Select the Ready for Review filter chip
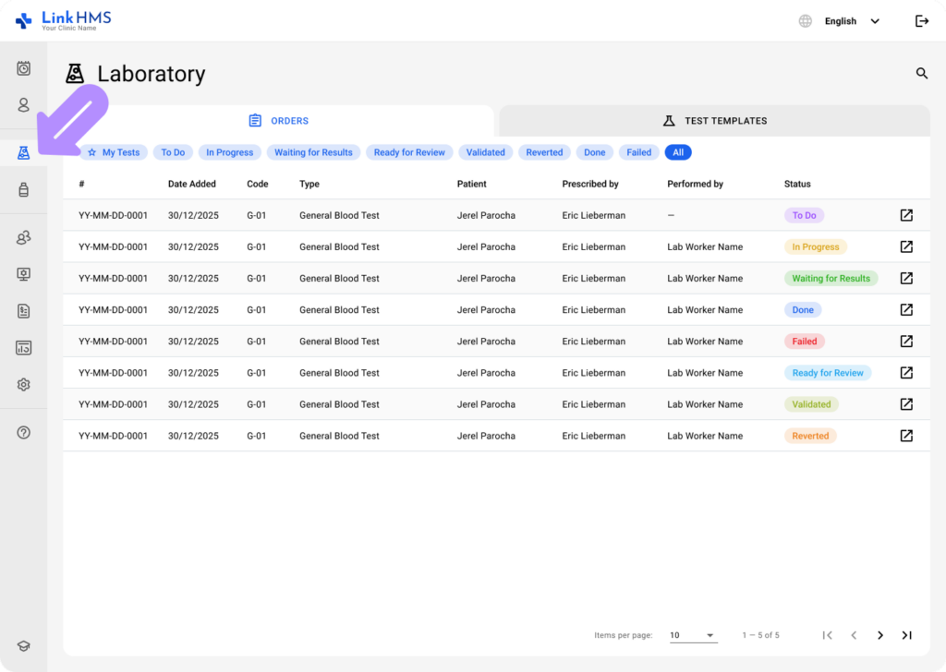The image size is (946, 672). pyautogui.click(x=409, y=152)
